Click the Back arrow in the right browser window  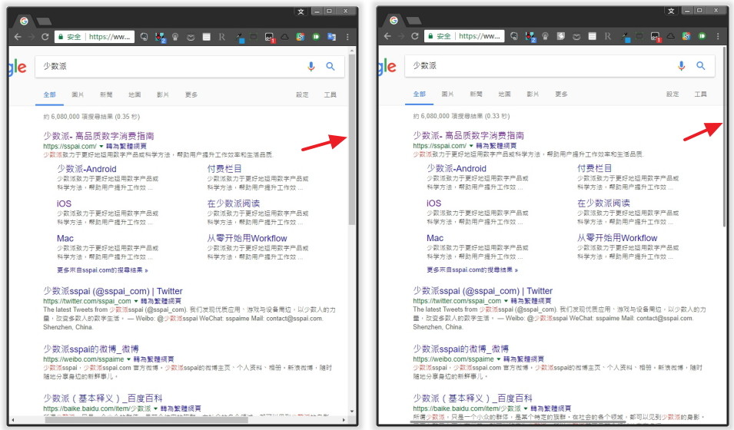387,36
